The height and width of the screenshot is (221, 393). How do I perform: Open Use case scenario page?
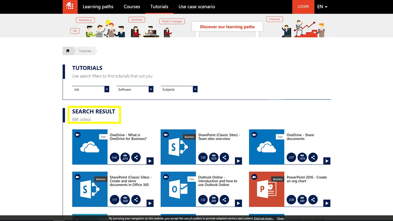click(x=197, y=7)
